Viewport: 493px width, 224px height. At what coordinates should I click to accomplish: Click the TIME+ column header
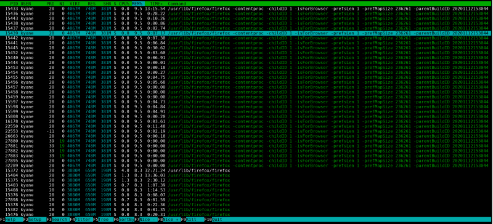coord(157,4)
